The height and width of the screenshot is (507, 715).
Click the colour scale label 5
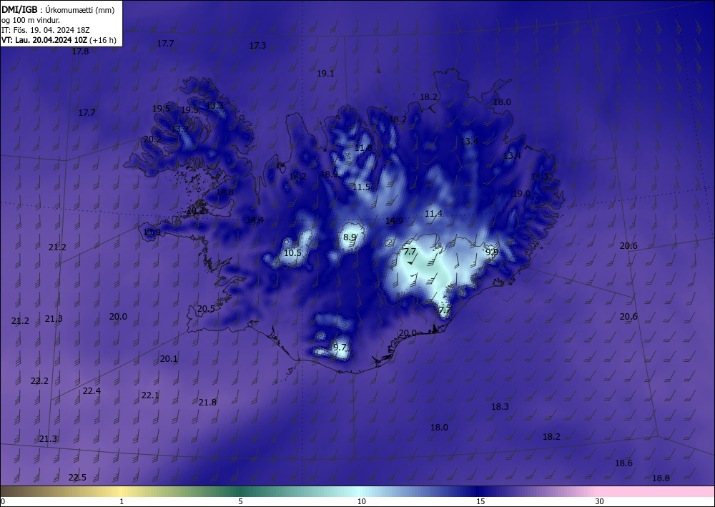click(240, 502)
